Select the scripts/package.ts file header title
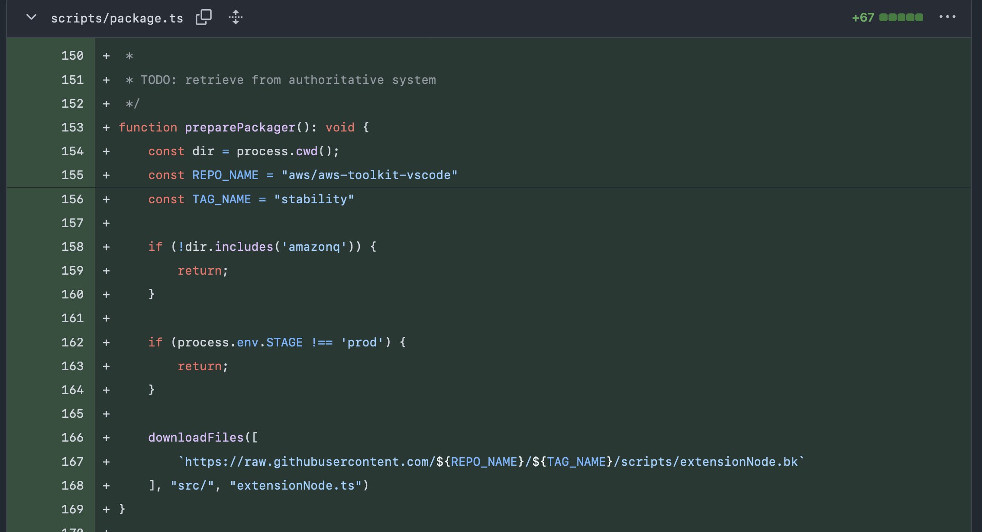Image resolution: width=982 pixels, height=532 pixels. tap(117, 18)
